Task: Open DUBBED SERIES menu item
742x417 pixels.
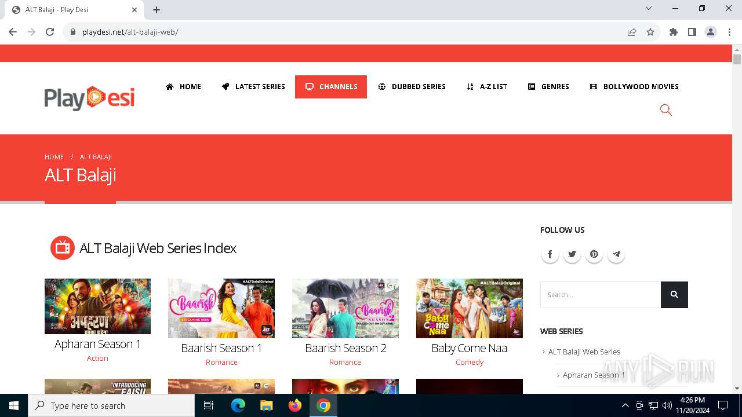Action: 412,87
